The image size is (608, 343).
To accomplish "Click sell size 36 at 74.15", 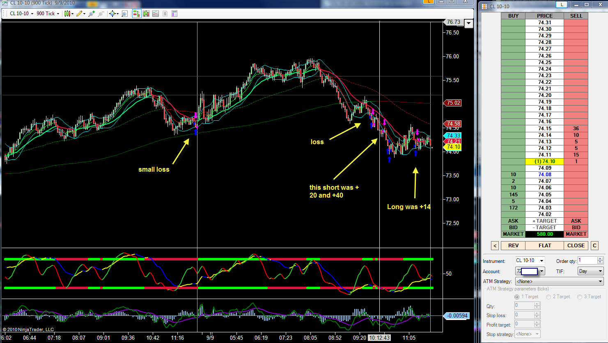I will 576,129.
